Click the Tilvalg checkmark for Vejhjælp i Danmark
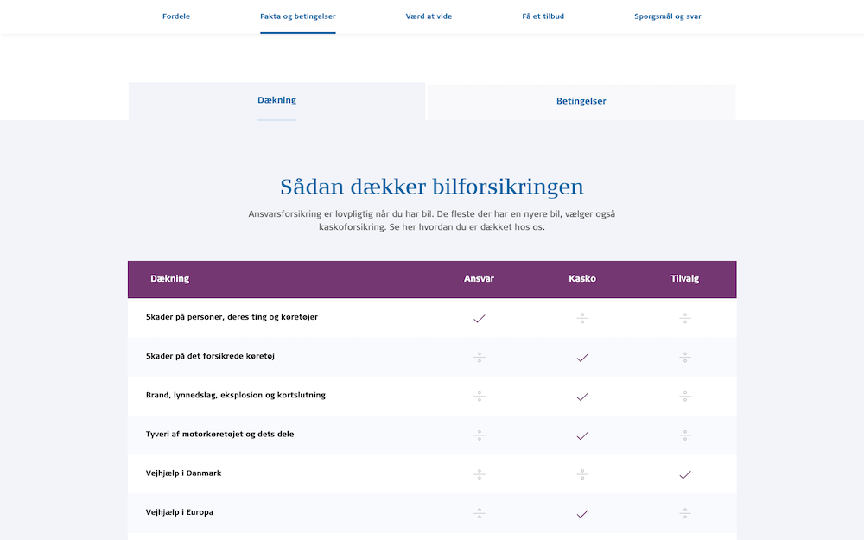 click(x=685, y=475)
